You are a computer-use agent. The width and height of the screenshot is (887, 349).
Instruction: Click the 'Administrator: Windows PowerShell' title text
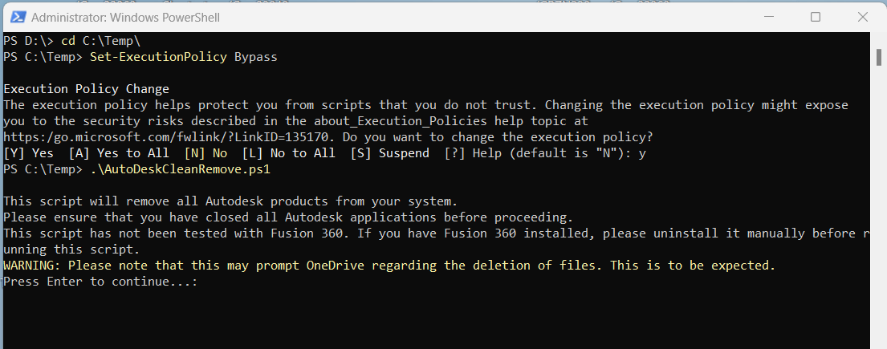[125, 18]
